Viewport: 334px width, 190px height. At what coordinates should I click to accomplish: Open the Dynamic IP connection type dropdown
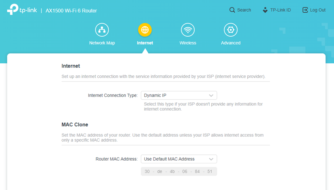pos(175,95)
